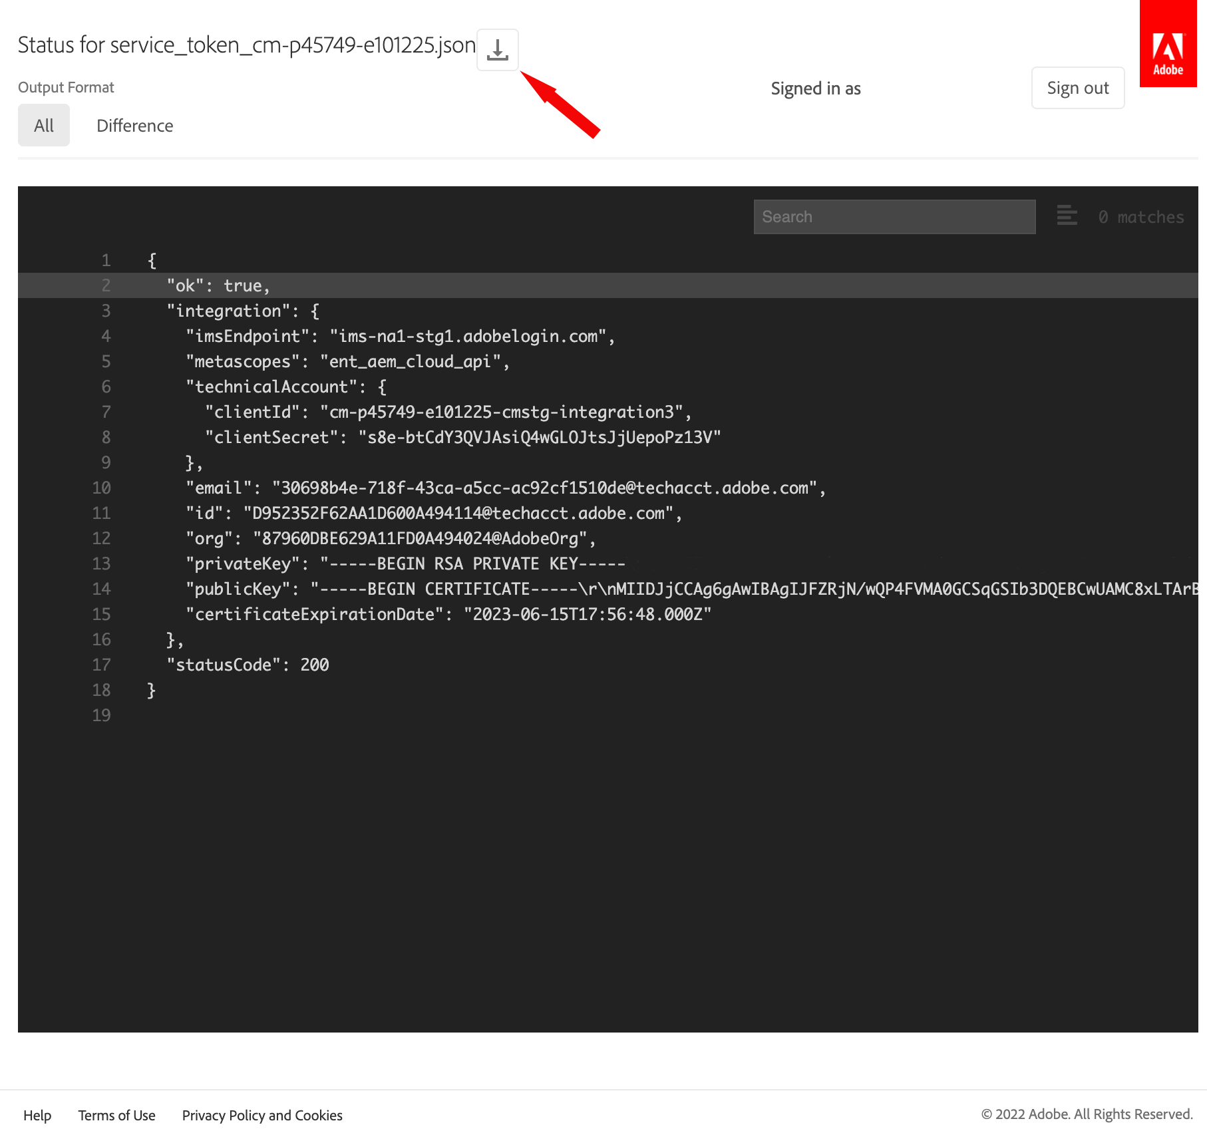Image resolution: width=1207 pixels, height=1129 pixels.
Task: Open Privacy Policy and Cookies link
Action: coord(262,1115)
